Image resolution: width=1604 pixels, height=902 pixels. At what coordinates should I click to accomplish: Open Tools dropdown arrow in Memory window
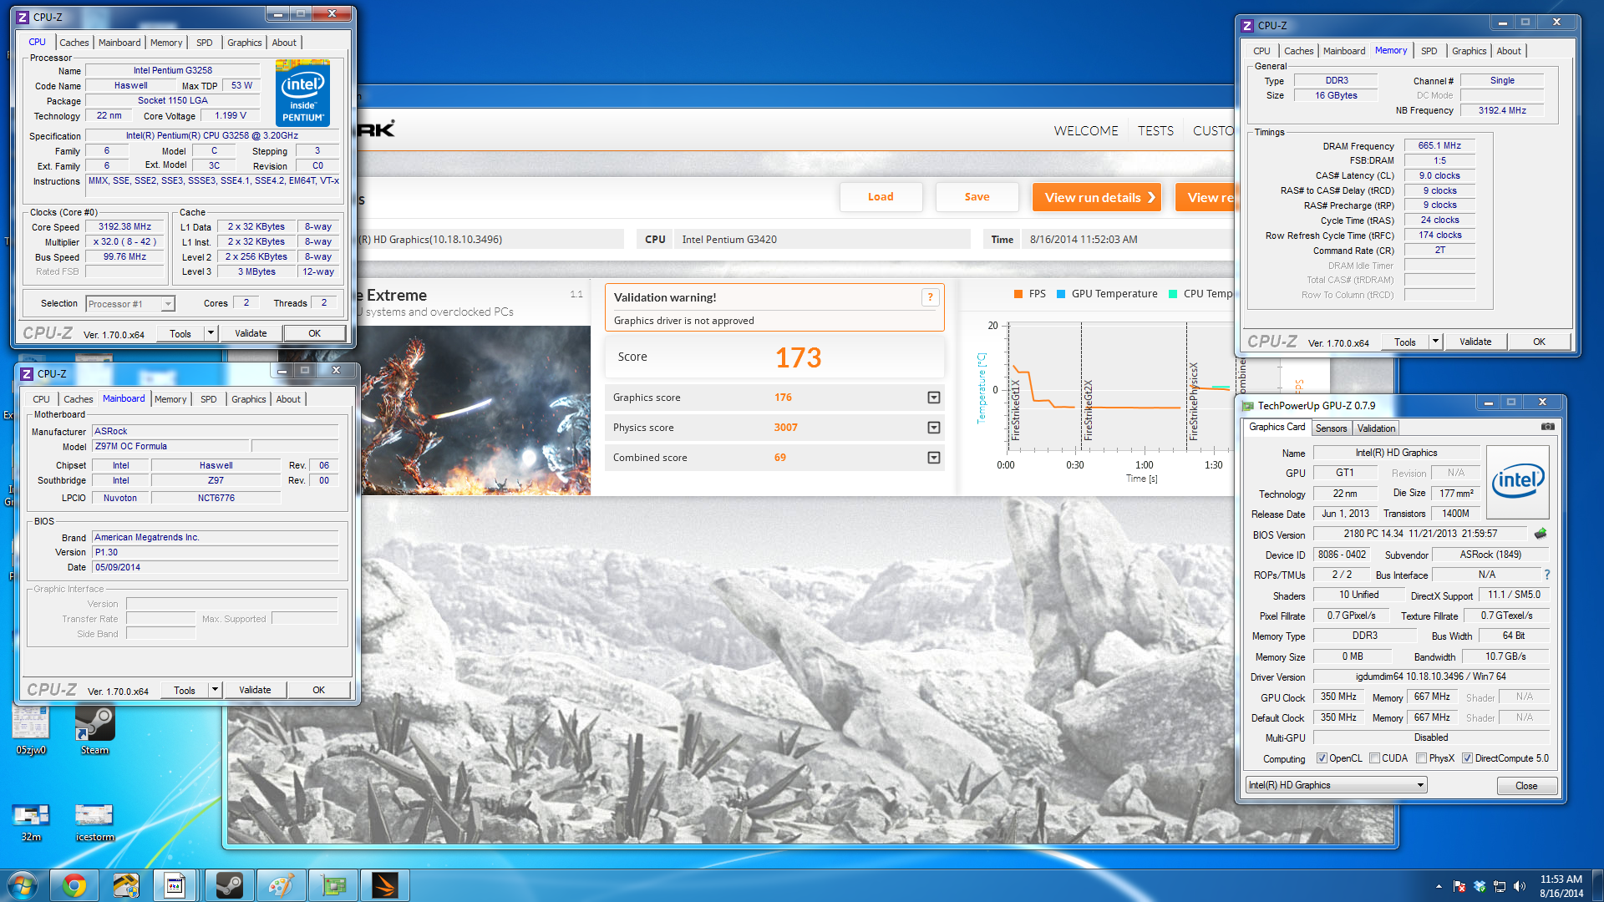pyautogui.click(x=1435, y=342)
